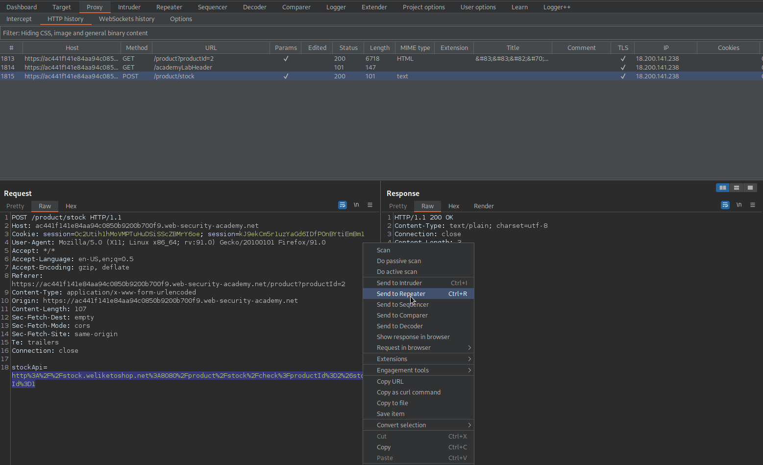Select Scan from the context menu
Image resolution: width=763 pixels, height=465 pixels.
[418, 250]
